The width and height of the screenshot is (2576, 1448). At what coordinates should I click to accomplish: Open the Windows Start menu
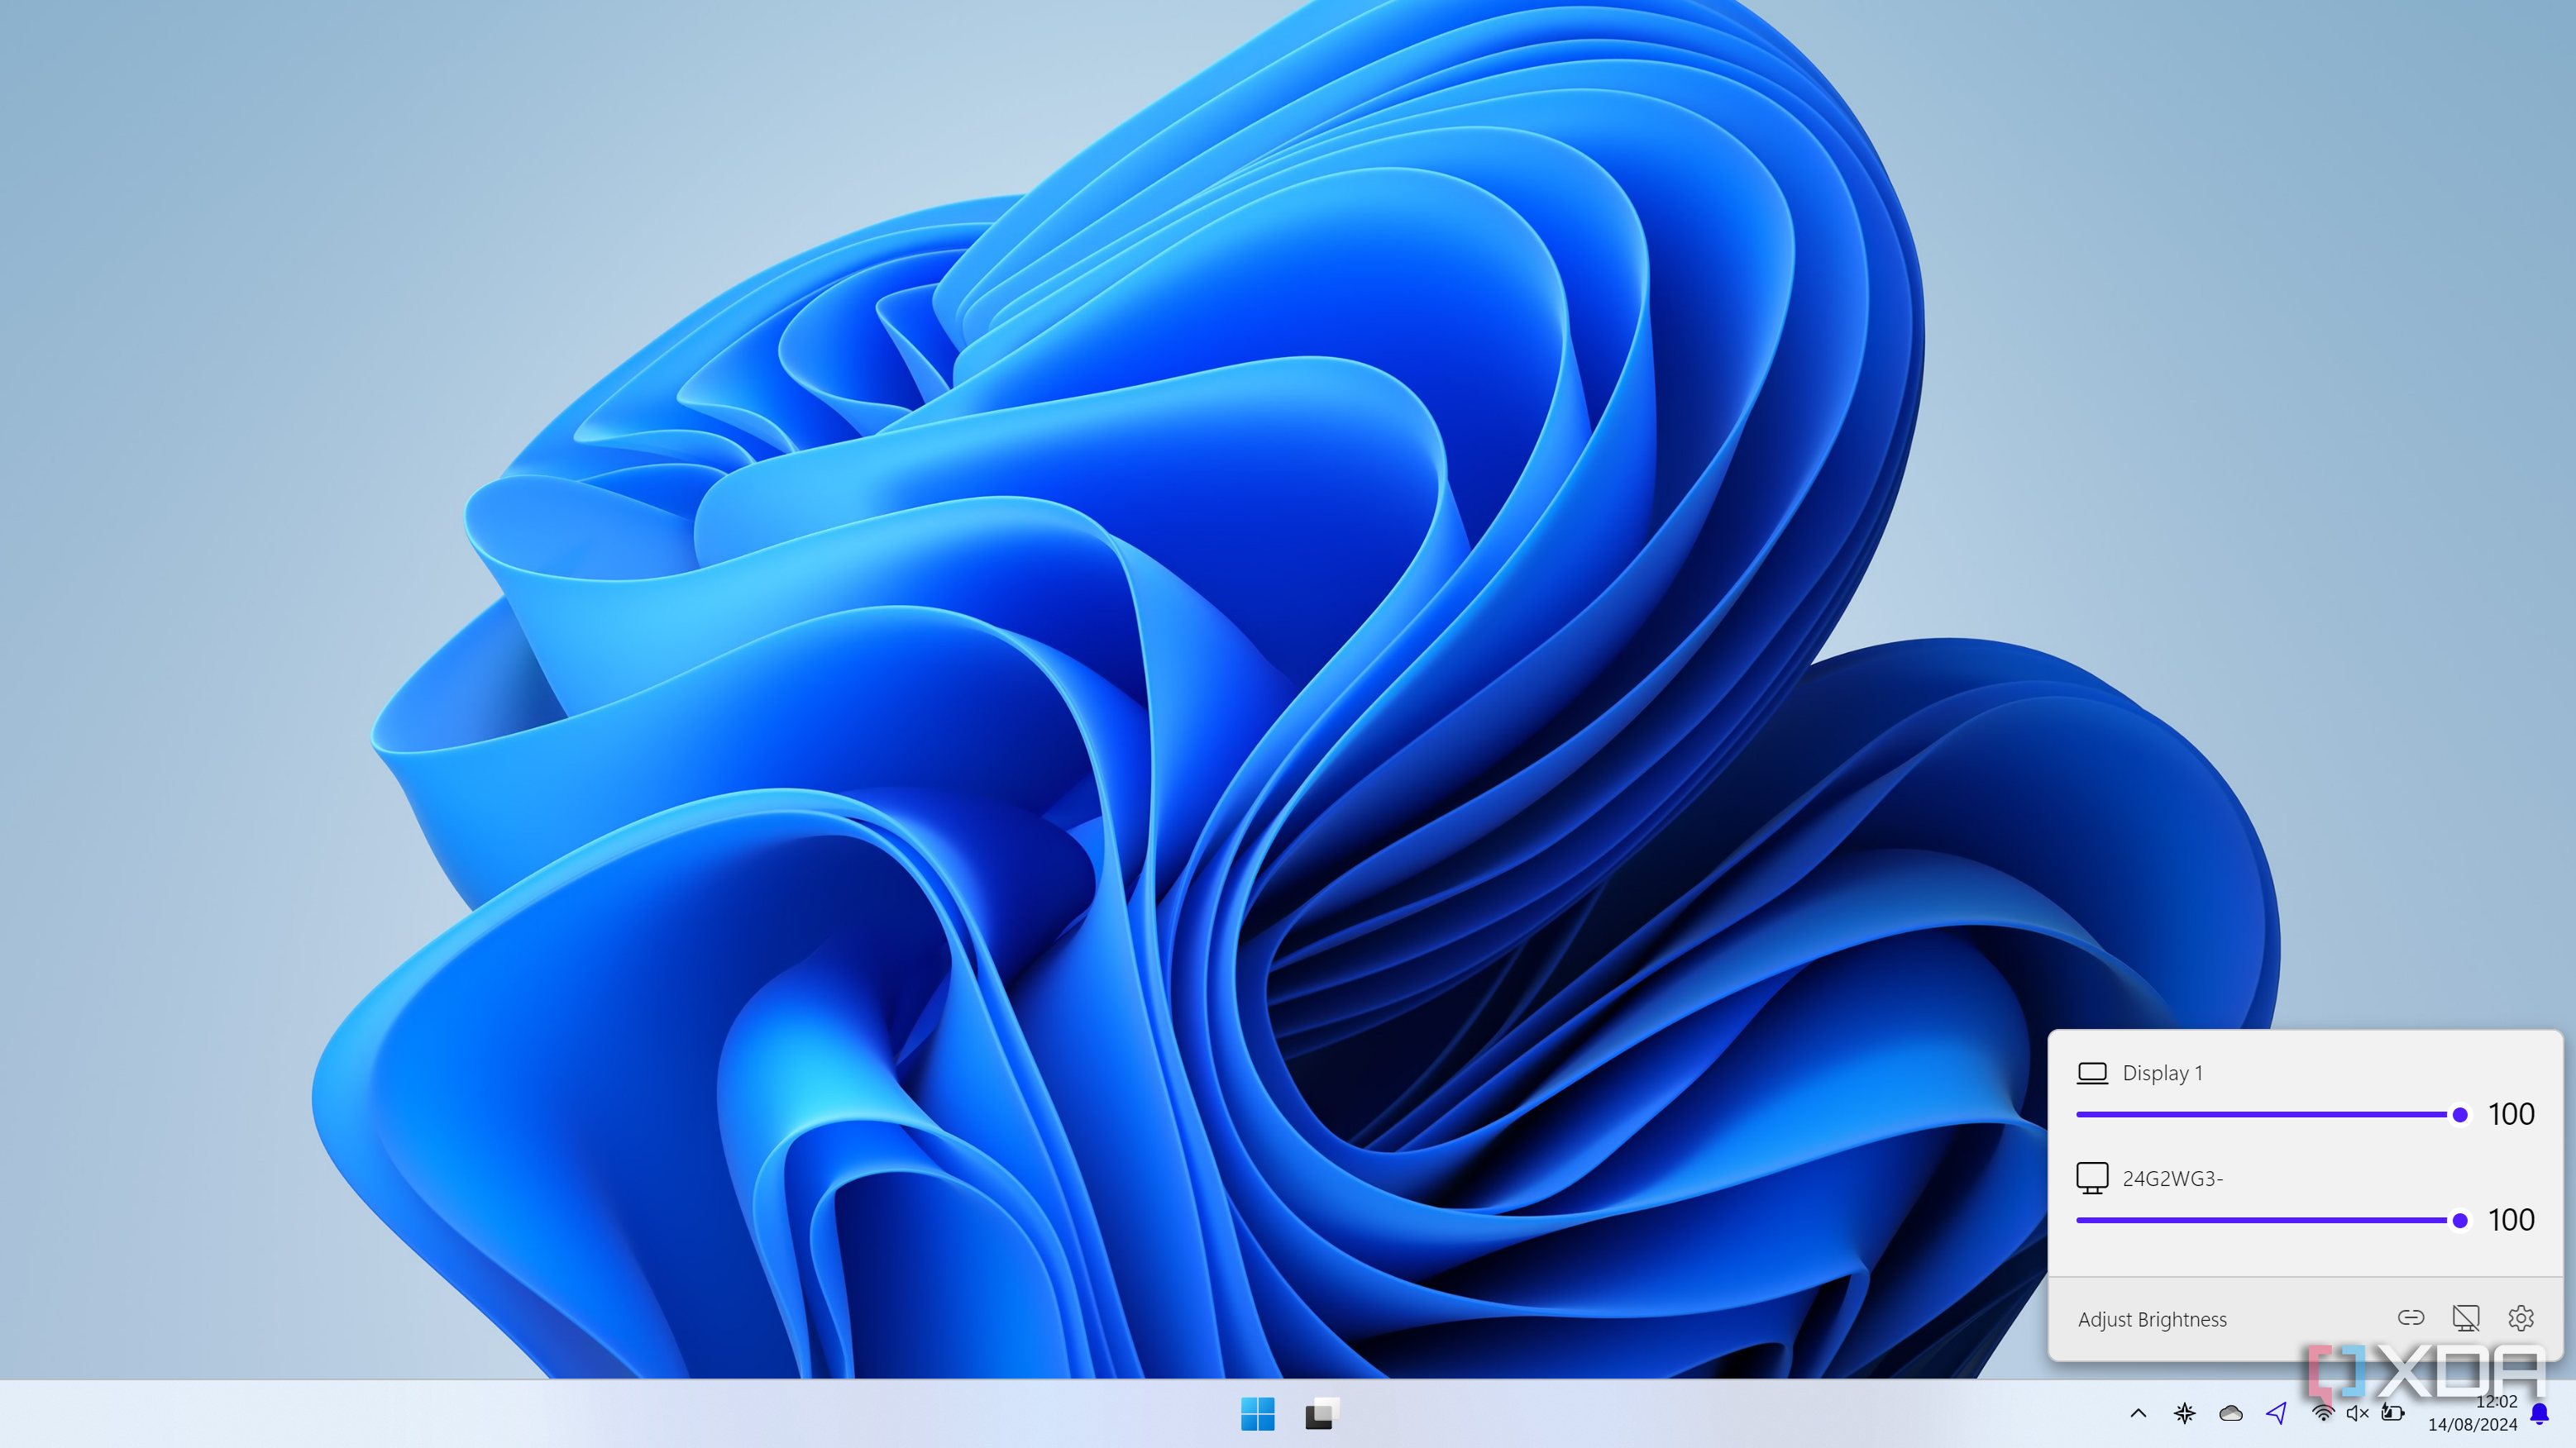pyautogui.click(x=1257, y=1413)
